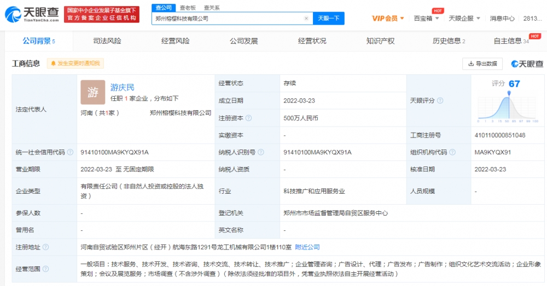The height and width of the screenshot is (286, 547).
Task: Open the 2813... account menu
Action: (x=532, y=19)
